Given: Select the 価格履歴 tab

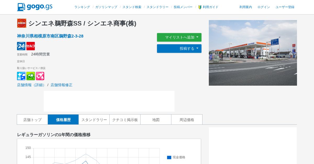Looking at the screenshot, I should (x=63, y=119).
